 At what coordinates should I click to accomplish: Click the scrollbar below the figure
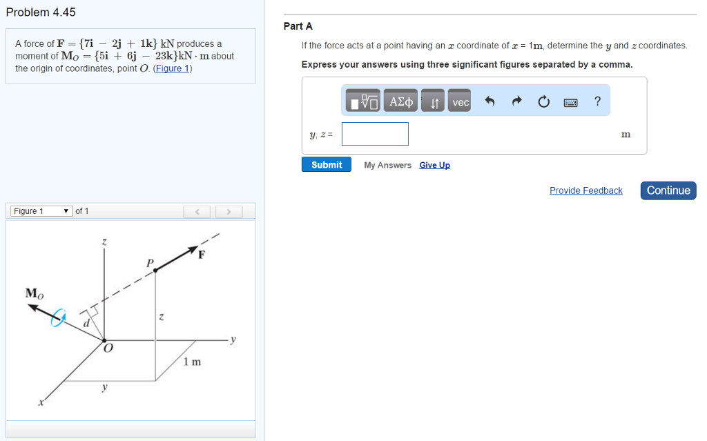click(x=130, y=430)
